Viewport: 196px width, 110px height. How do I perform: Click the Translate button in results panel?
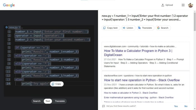(146, 28)
